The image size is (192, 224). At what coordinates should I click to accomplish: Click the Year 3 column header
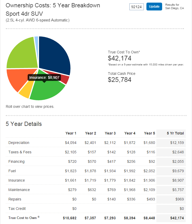(110, 133)
